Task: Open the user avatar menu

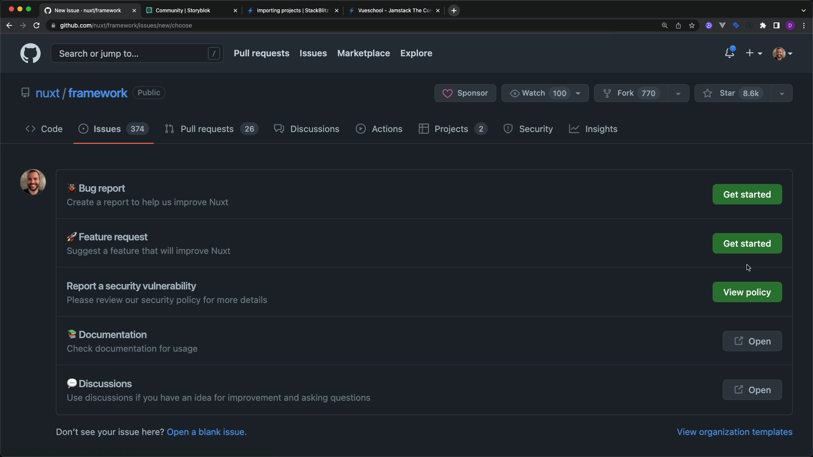Action: pos(783,53)
